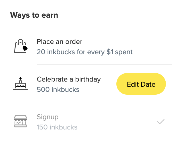Click the "Ways to earn" heading

coord(34,15)
